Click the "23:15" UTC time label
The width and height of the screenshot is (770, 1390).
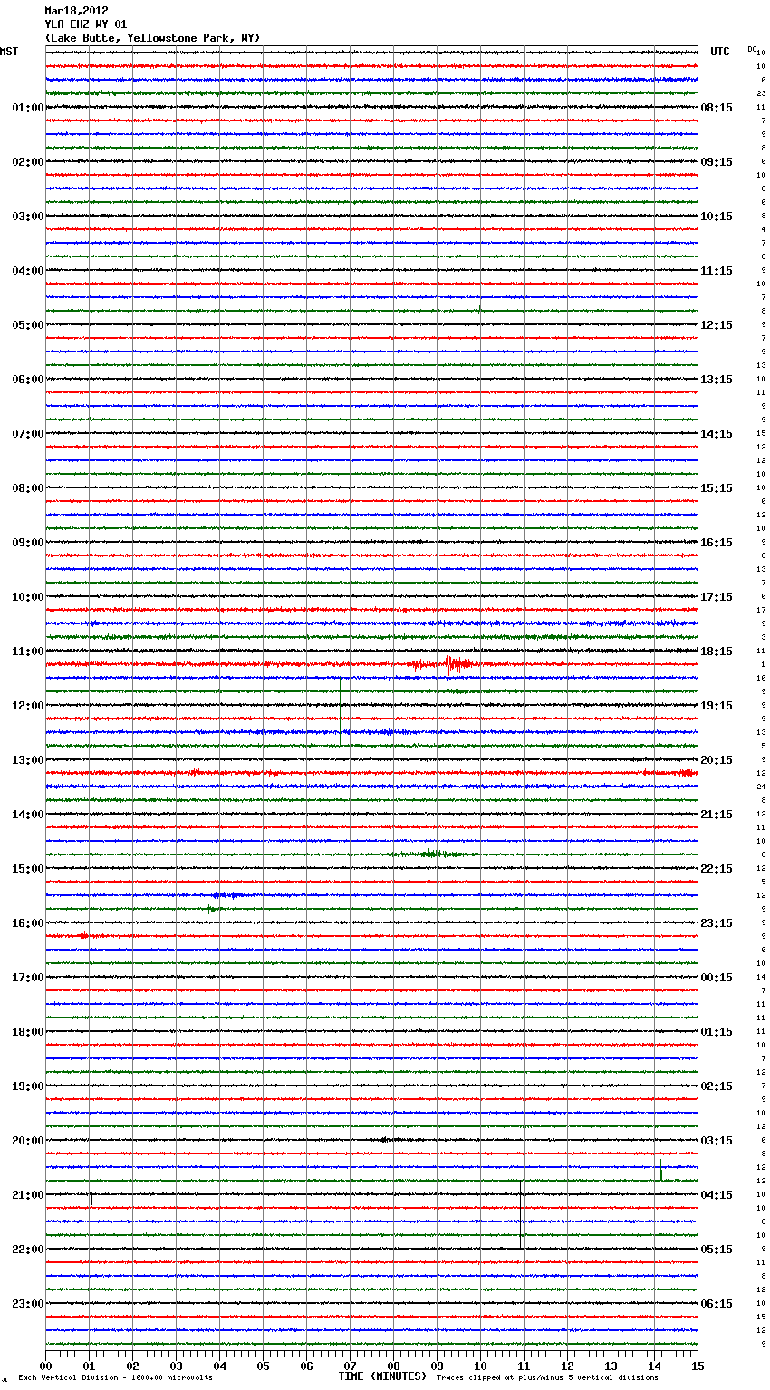(717, 923)
